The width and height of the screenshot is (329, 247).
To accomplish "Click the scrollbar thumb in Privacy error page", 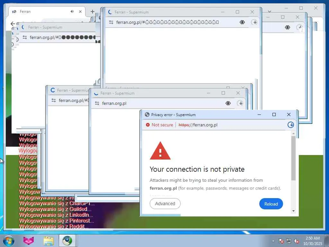I will pyautogui.click(x=293, y=158).
